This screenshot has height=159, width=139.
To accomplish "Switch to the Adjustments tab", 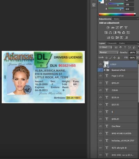I will point(105,19).
